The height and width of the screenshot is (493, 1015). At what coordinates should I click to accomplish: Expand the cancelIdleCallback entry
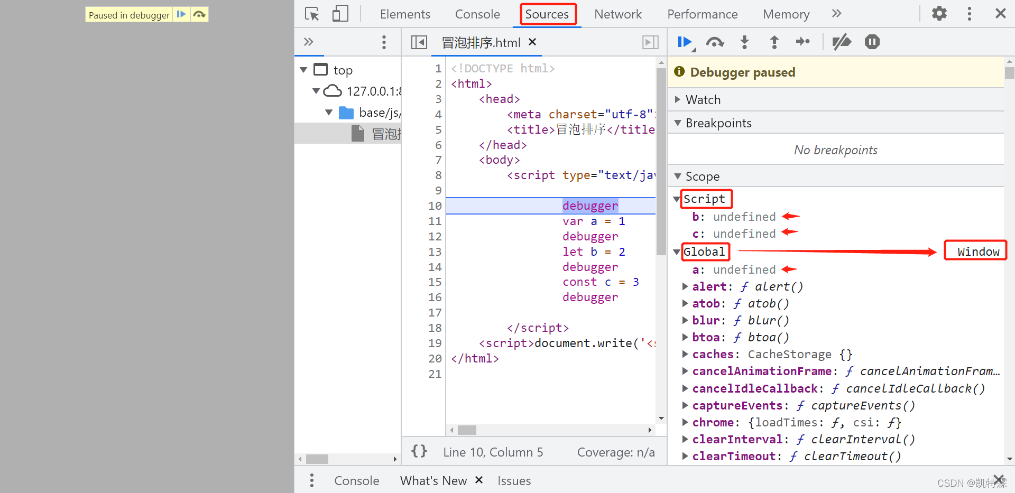tap(685, 388)
